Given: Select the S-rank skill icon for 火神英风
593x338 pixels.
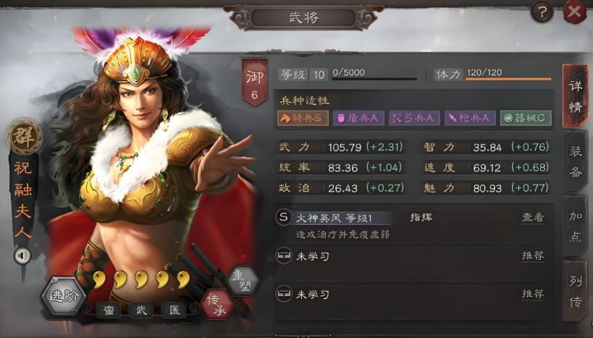Looking at the screenshot, I should click(x=283, y=217).
